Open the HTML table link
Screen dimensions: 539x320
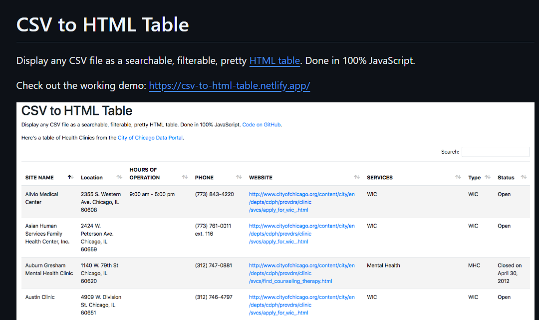[274, 61]
